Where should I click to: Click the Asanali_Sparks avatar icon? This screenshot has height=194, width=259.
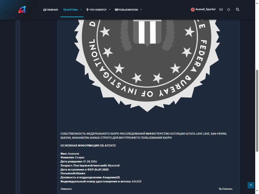click(192, 10)
